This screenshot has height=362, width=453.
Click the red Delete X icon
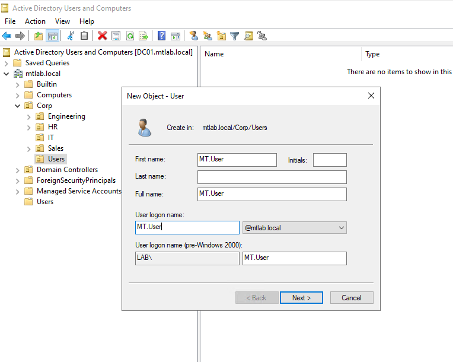point(102,36)
